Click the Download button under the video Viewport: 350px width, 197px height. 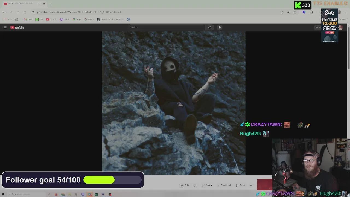pyautogui.click(x=224, y=185)
